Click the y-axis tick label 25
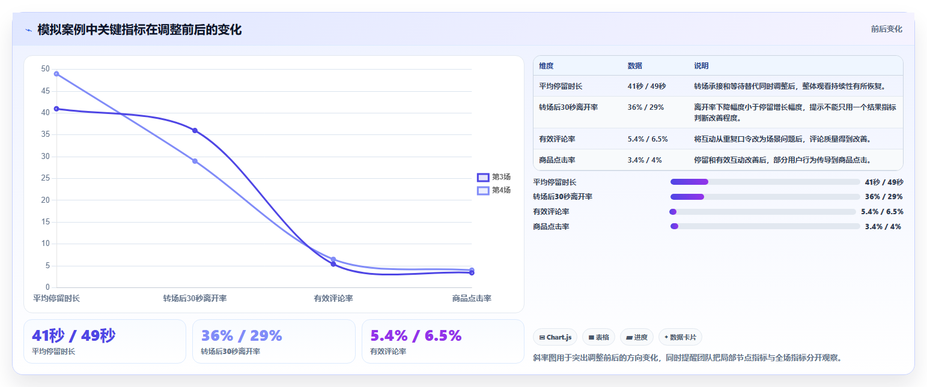Viewport: 927px width, 387px height. pyautogui.click(x=46, y=178)
